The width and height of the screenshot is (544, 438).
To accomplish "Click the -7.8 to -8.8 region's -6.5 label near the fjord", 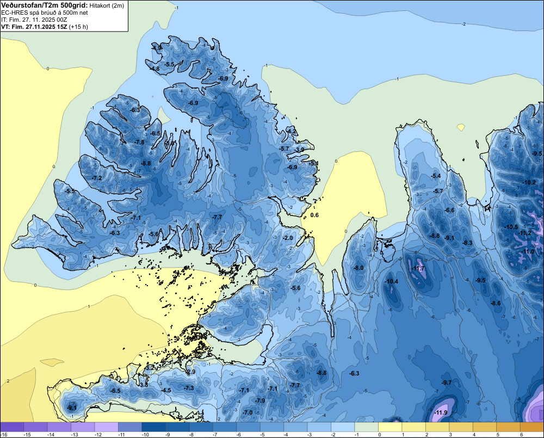I will coord(156,134).
